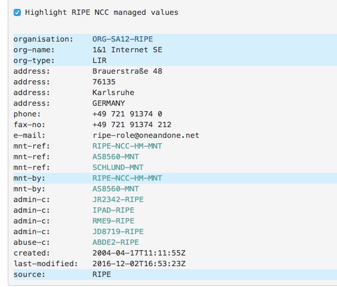337x287 pixels.
Task: Click the abuse-c: attribute label
Action: [x=32, y=242]
